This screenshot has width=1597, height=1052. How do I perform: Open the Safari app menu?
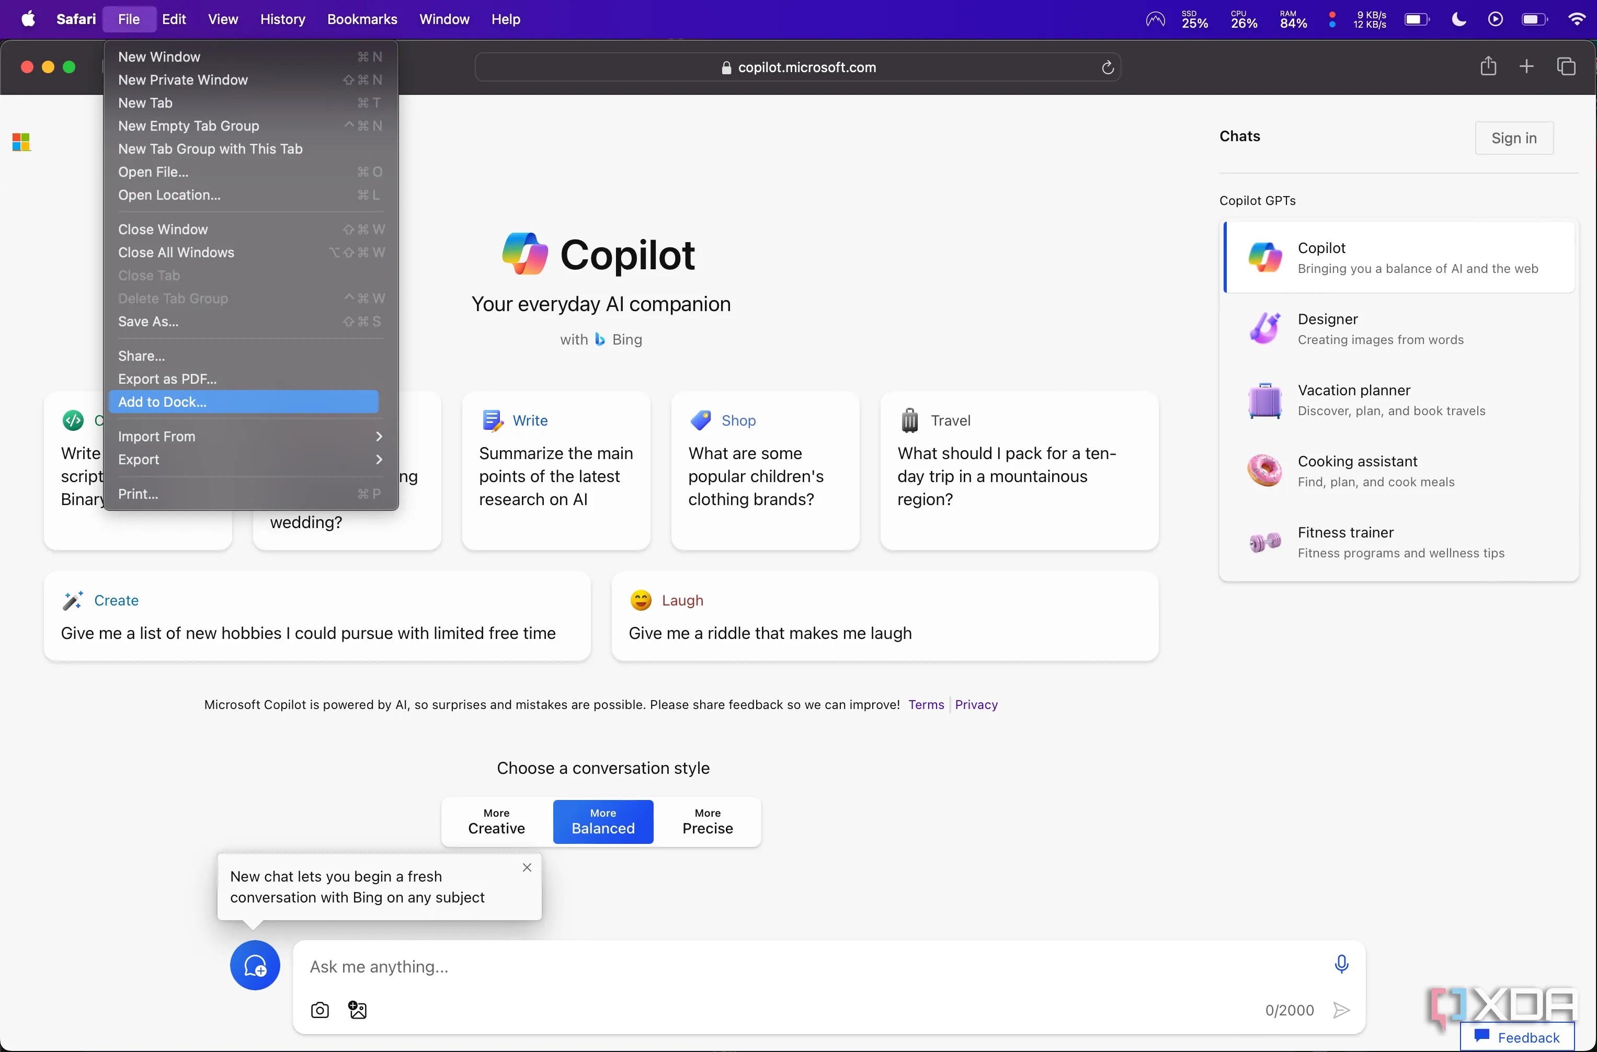[76, 19]
